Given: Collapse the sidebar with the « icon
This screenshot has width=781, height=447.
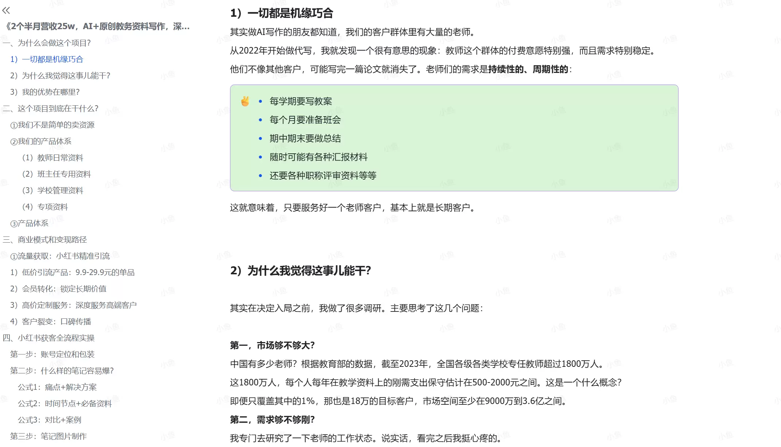Looking at the screenshot, I should (7, 10).
